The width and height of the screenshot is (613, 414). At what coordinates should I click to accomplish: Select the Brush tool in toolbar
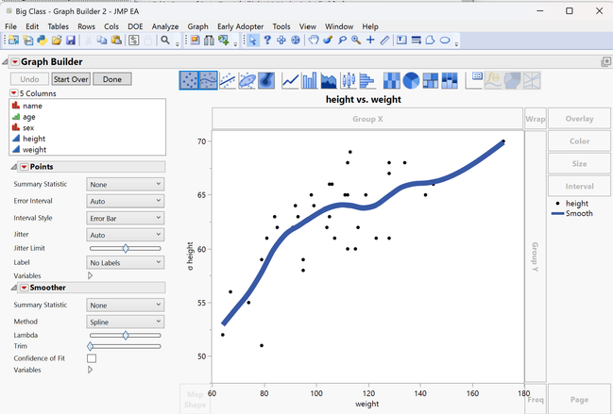pyautogui.click(x=328, y=40)
